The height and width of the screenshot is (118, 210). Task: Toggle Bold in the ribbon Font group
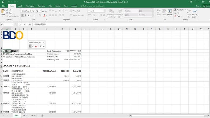22,15
